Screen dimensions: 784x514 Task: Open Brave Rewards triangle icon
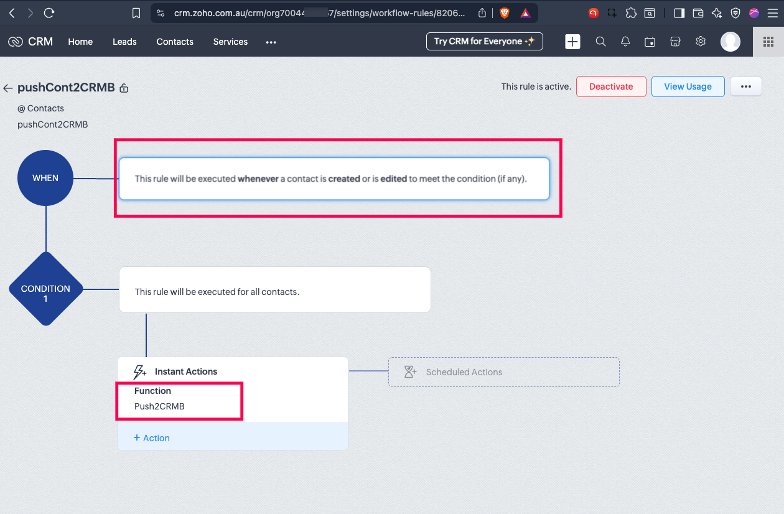[525, 13]
